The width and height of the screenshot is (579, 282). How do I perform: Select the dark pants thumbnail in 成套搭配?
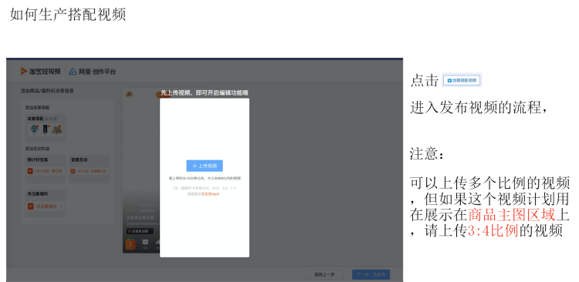(46, 129)
